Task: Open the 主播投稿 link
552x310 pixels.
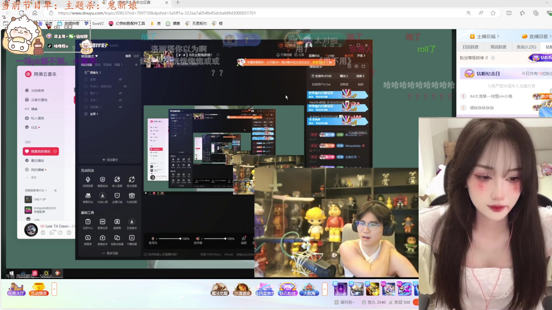Action: click(x=486, y=36)
